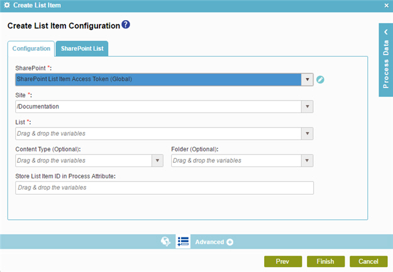
Task: Switch to the SharePoint List tab
Action: click(x=82, y=48)
